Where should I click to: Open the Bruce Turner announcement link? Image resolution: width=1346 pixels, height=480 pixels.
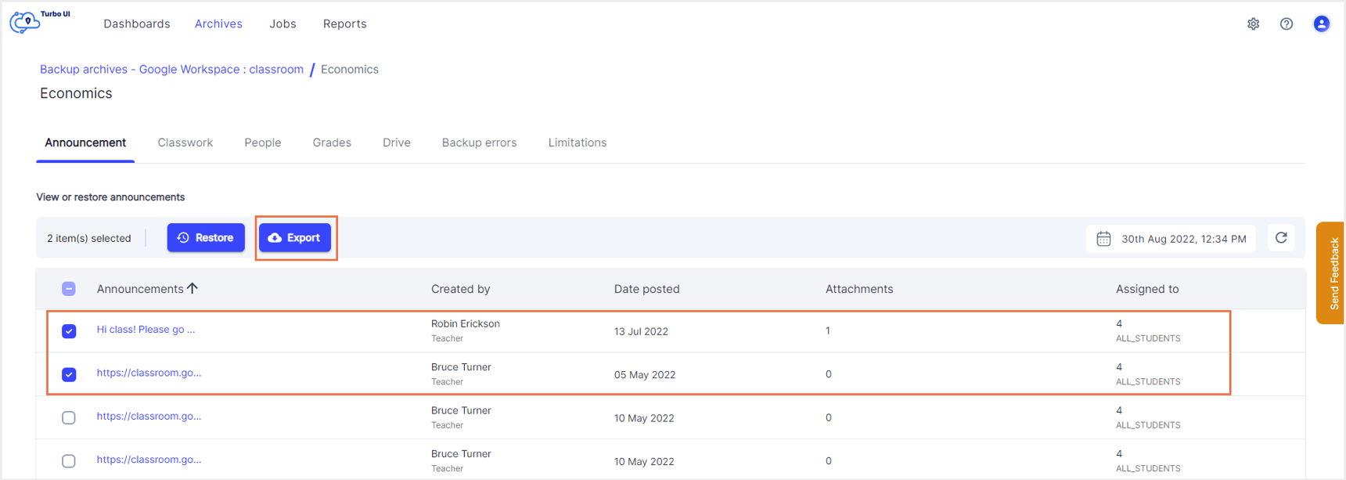pos(149,373)
